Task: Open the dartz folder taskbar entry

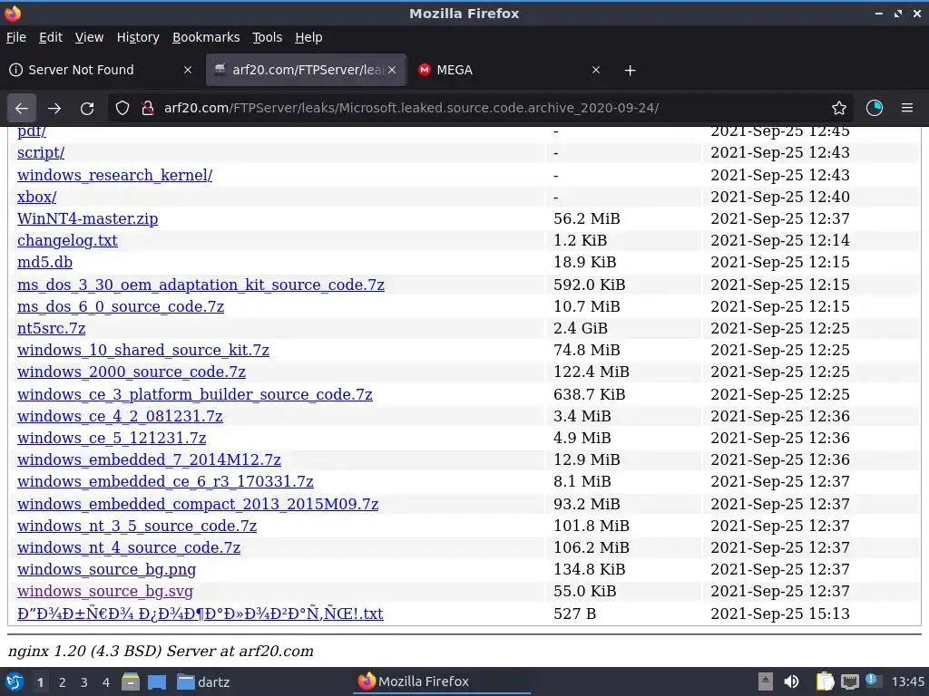Action: point(203,681)
